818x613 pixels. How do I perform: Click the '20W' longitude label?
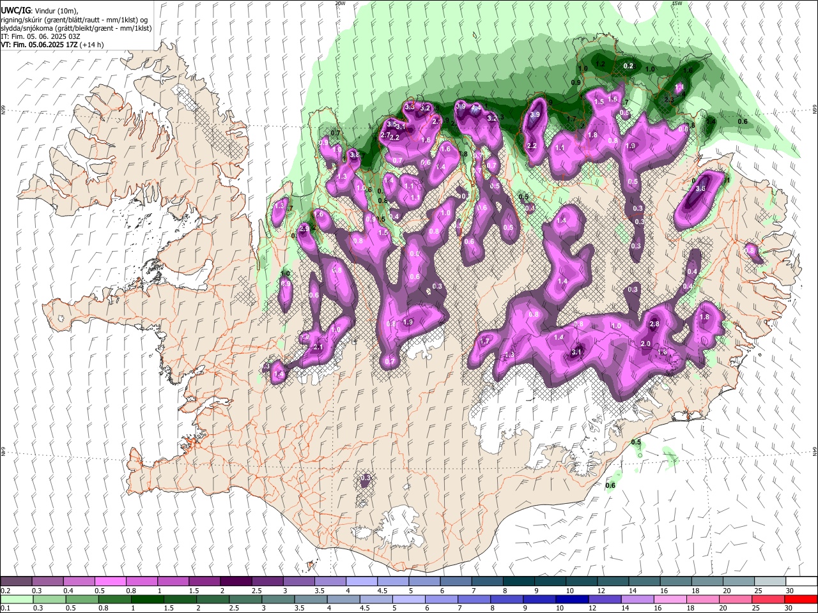(340, 3)
